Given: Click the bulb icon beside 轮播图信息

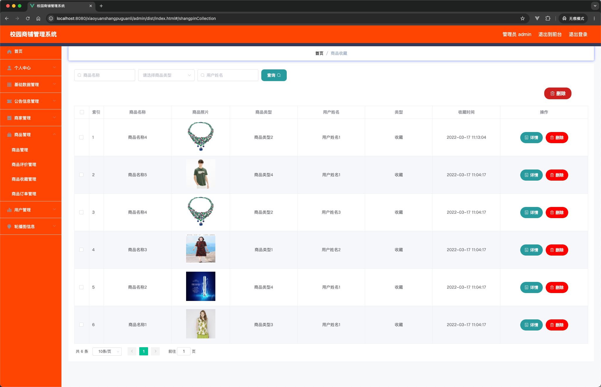Looking at the screenshot, I should click(9, 227).
